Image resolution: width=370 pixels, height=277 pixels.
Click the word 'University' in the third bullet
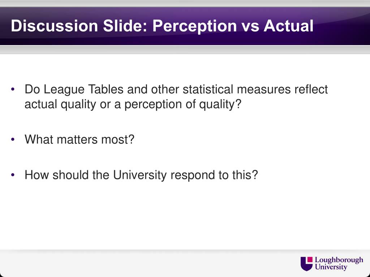click(x=140, y=175)
